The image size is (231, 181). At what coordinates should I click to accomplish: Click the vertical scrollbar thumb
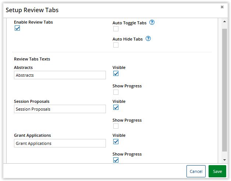point(224,90)
